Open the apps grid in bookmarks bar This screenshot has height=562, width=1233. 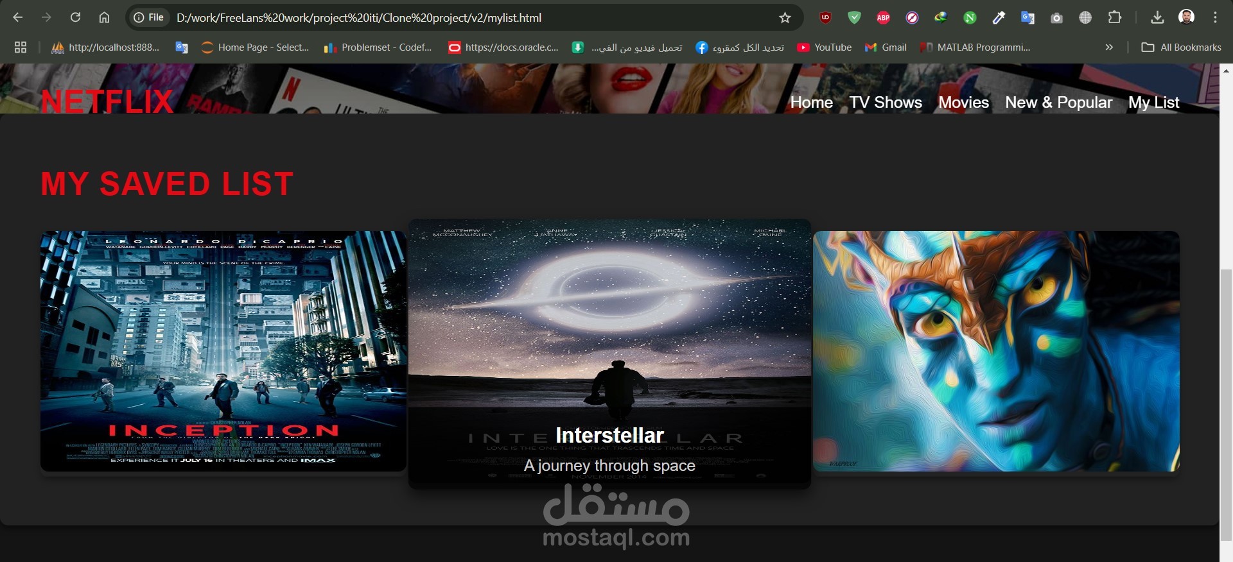(x=21, y=47)
